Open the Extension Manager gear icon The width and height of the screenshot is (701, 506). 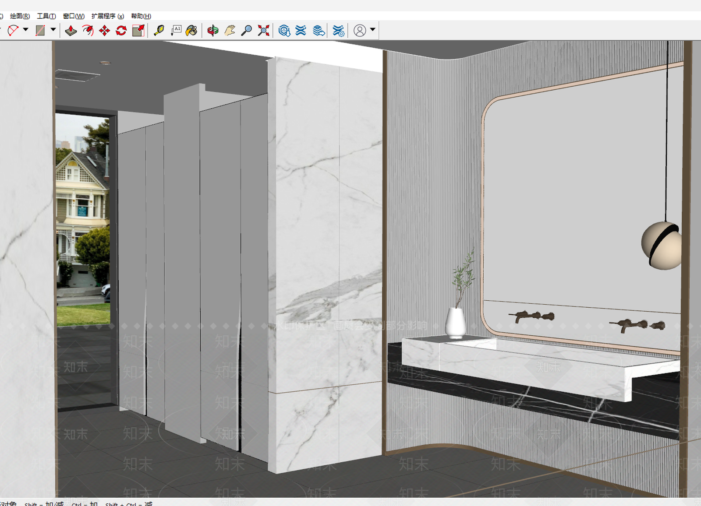coord(339,30)
